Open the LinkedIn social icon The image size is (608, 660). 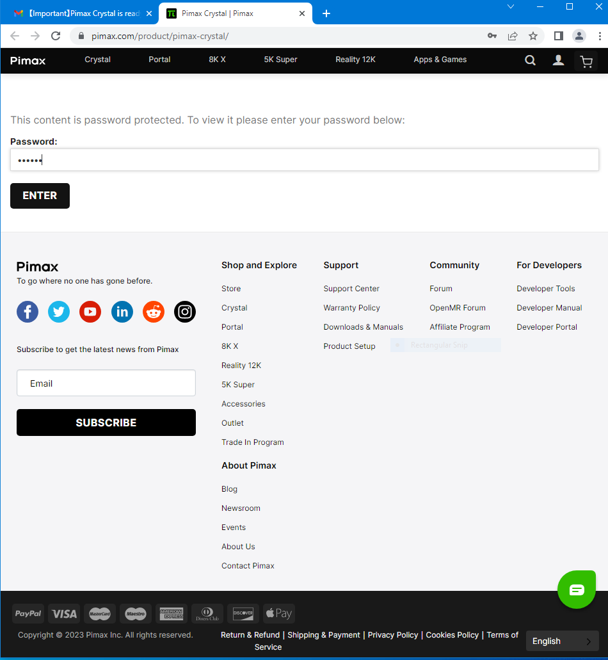click(x=122, y=312)
